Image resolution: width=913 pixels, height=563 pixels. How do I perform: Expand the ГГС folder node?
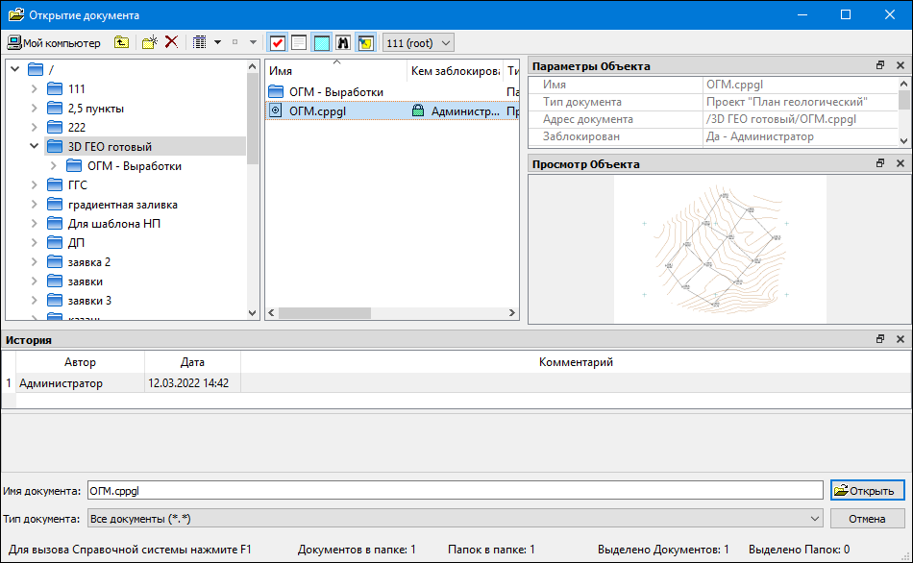pyautogui.click(x=34, y=184)
